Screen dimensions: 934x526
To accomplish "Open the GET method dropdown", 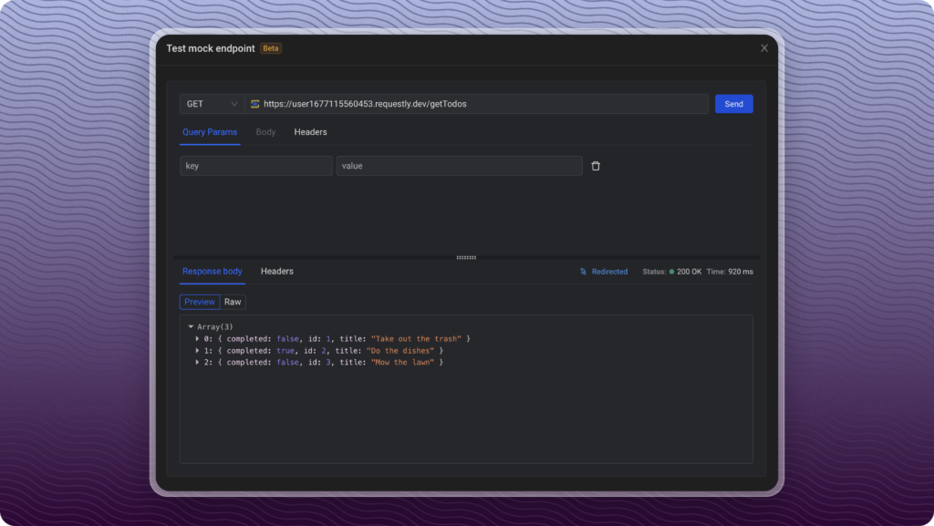I will pos(212,104).
